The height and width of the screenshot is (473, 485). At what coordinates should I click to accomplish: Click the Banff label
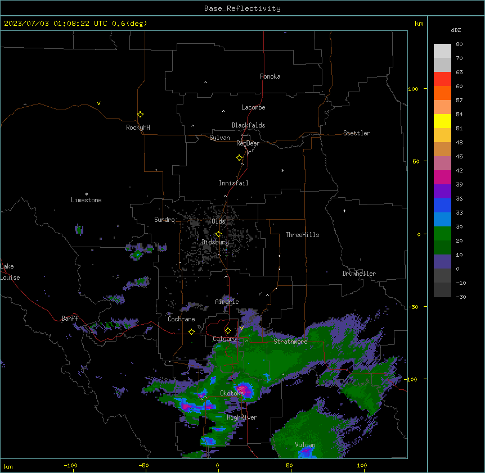pos(70,319)
